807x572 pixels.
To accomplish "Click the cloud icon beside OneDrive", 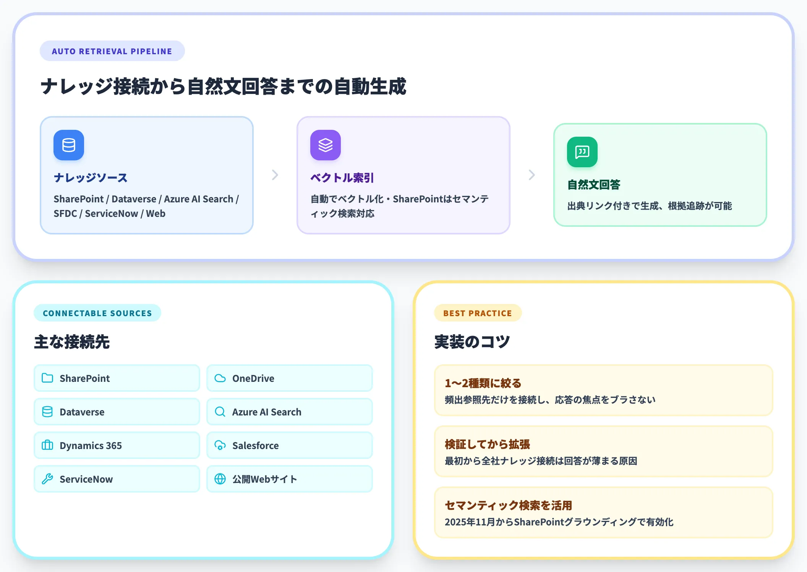I will (220, 378).
